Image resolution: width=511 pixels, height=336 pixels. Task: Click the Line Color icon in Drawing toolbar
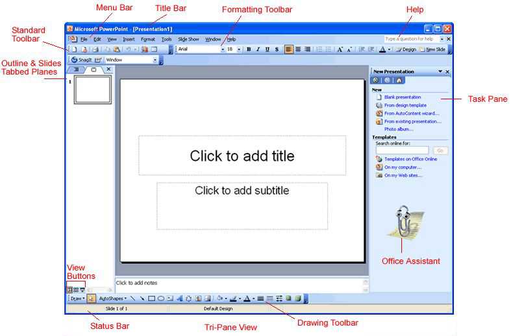click(x=233, y=298)
